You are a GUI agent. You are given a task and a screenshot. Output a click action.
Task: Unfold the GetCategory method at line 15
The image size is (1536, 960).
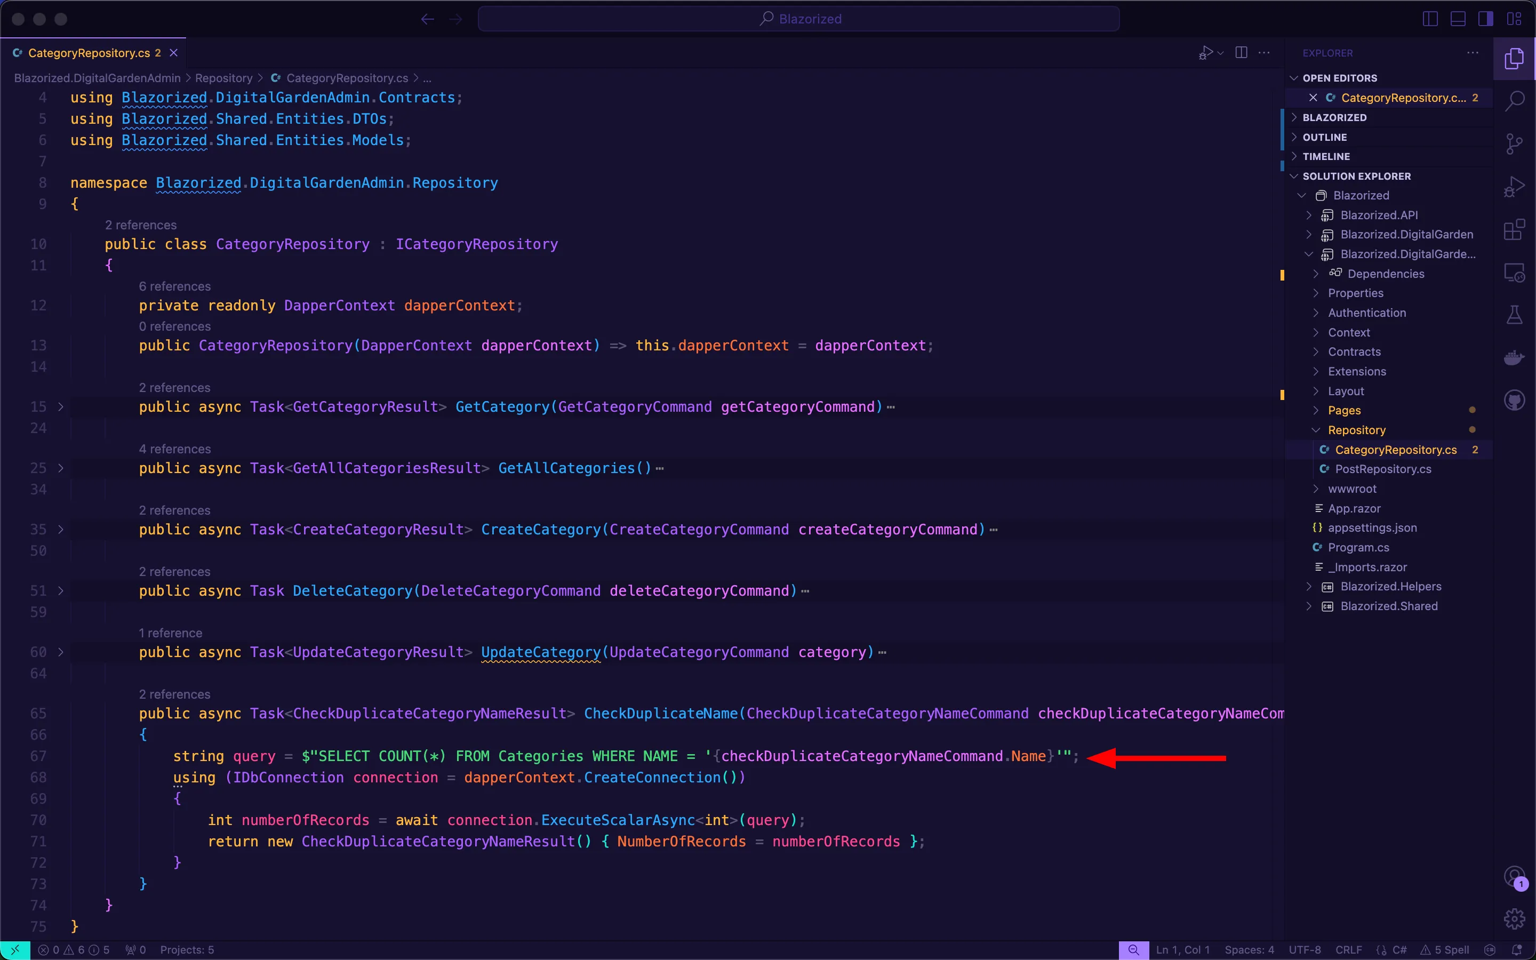[61, 406]
